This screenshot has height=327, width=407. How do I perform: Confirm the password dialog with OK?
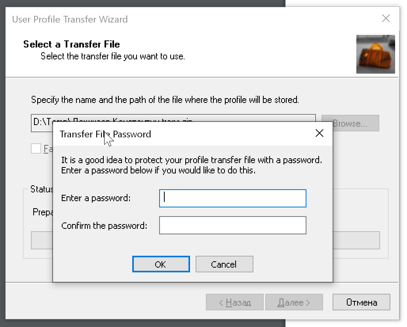[161, 264]
